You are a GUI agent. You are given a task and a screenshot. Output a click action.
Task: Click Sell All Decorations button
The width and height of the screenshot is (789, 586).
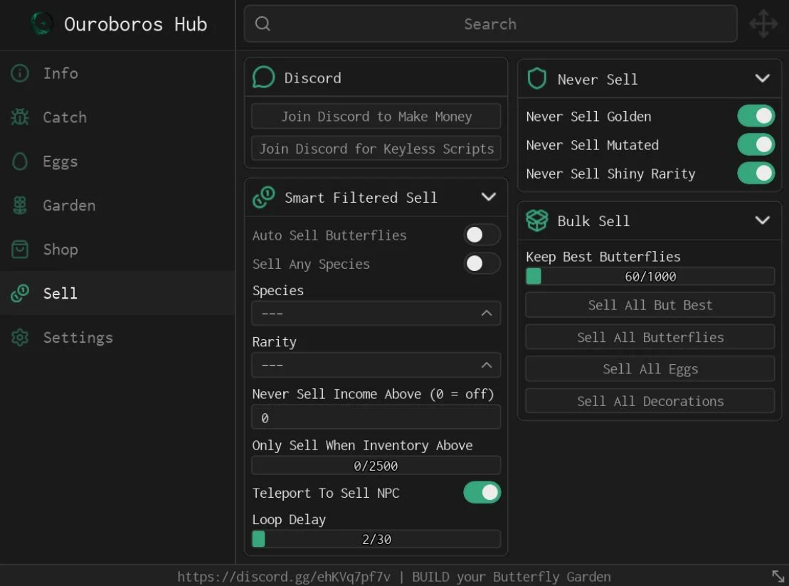click(650, 401)
